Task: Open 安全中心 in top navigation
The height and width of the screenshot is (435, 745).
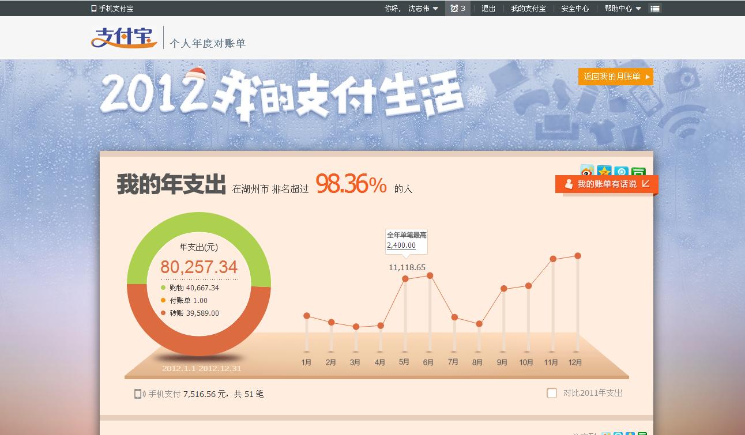Action: (575, 9)
